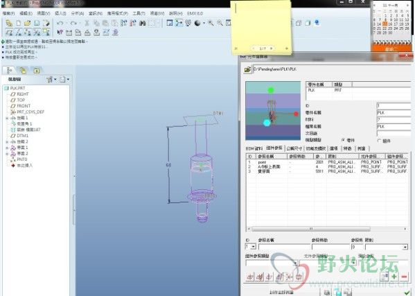Click the Undo arrow icon
The image size is (415, 296).
coord(60,24)
